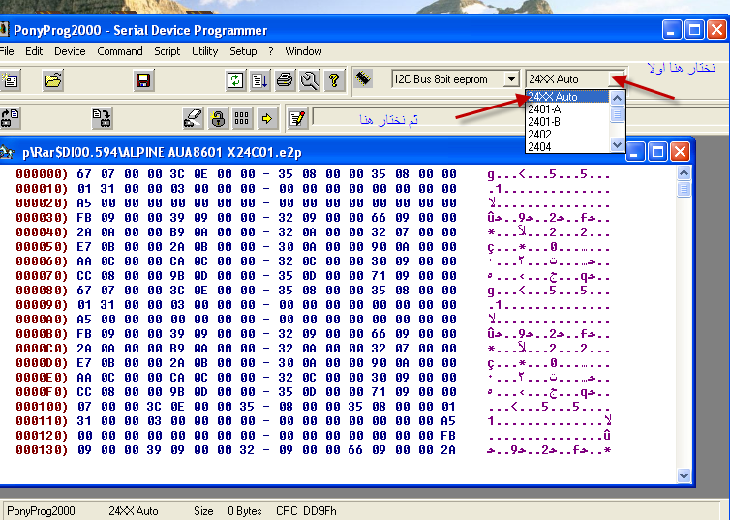Image resolution: width=730 pixels, height=520 pixels.
Task: Click address 000100) in the hex view
Action: pyautogui.click(x=42, y=407)
